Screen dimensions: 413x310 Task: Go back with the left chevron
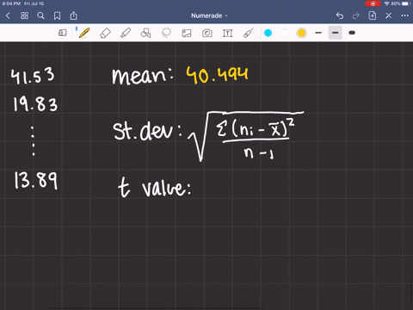click(8, 15)
